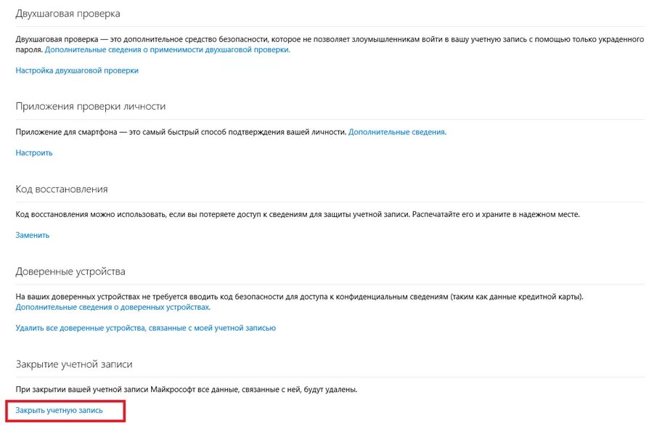Click the 'Доверенные устройства' section heading
649x426 pixels.
70,271
